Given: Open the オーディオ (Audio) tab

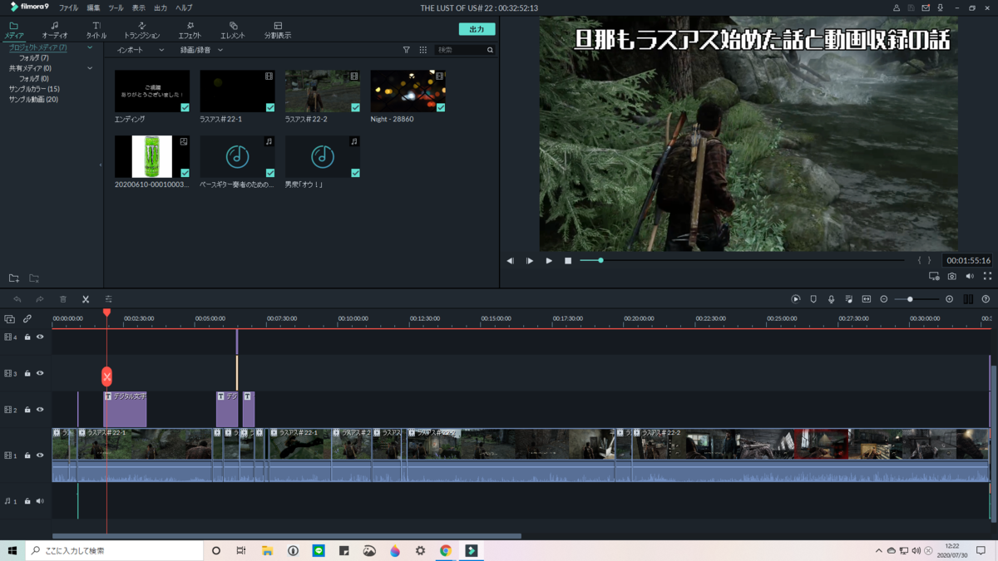Looking at the screenshot, I should (x=55, y=31).
